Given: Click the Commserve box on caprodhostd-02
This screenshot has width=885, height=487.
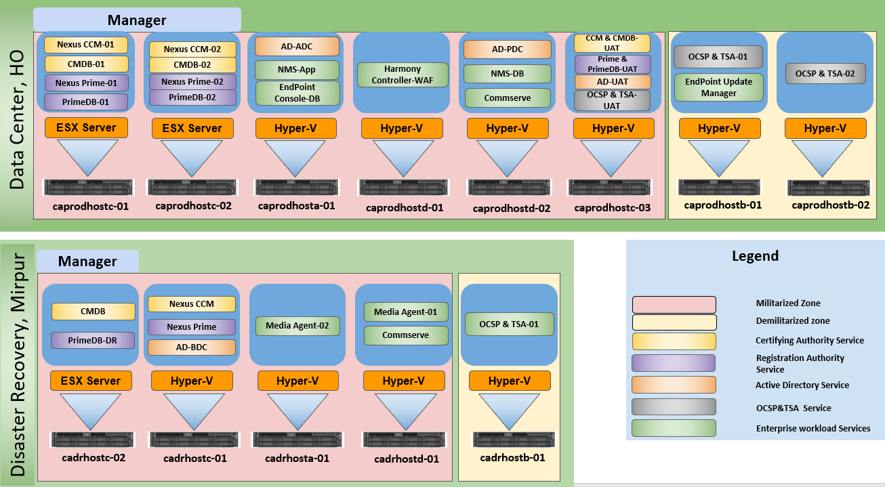Looking at the screenshot, I should (508, 98).
